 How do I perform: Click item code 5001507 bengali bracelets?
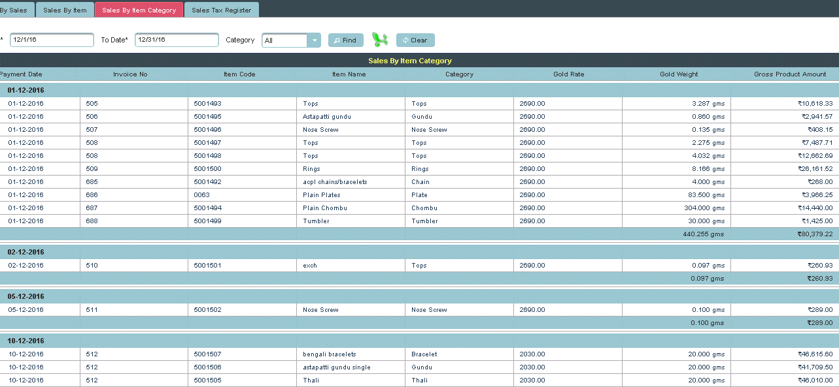tap(207, 354)
